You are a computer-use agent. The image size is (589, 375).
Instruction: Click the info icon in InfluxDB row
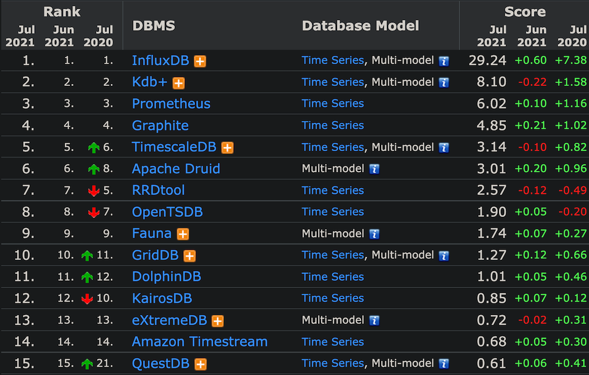(444, 61)
